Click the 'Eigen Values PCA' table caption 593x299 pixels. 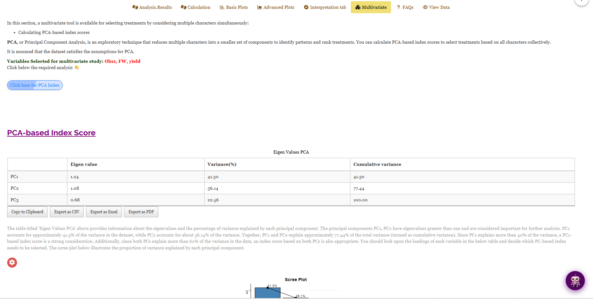coord(291,152)
